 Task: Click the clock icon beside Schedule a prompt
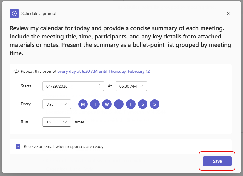click(14, 13)
